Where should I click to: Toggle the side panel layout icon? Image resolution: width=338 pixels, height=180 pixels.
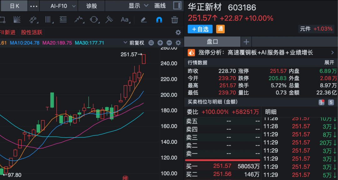(x=177, y=6)
